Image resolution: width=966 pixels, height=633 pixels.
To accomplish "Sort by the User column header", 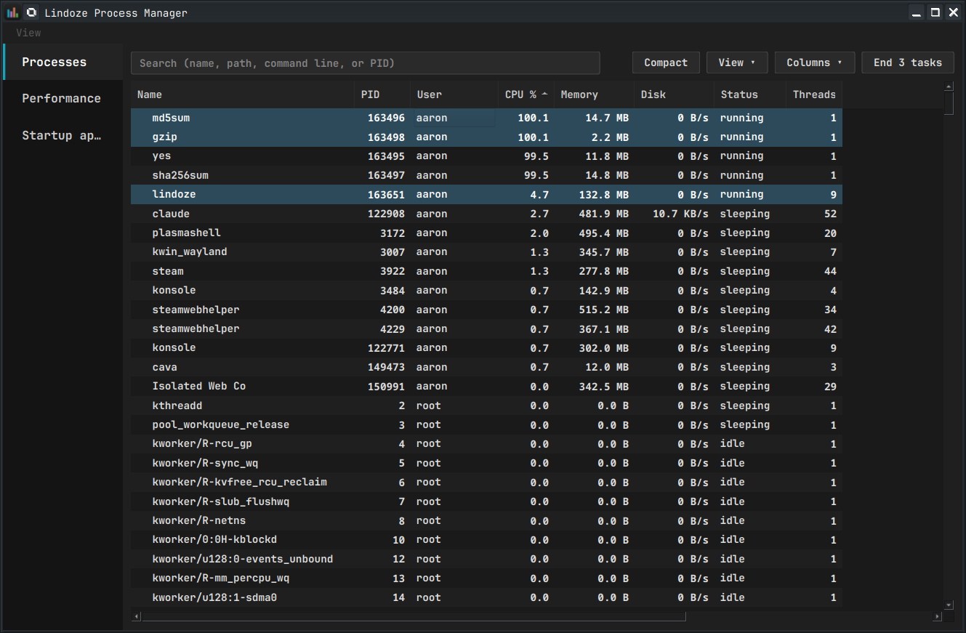I will click(454, 94).
